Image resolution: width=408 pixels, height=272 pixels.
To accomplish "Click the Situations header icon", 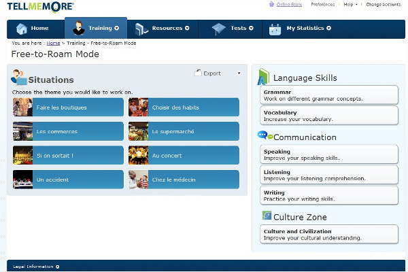I will click(19, 78).
